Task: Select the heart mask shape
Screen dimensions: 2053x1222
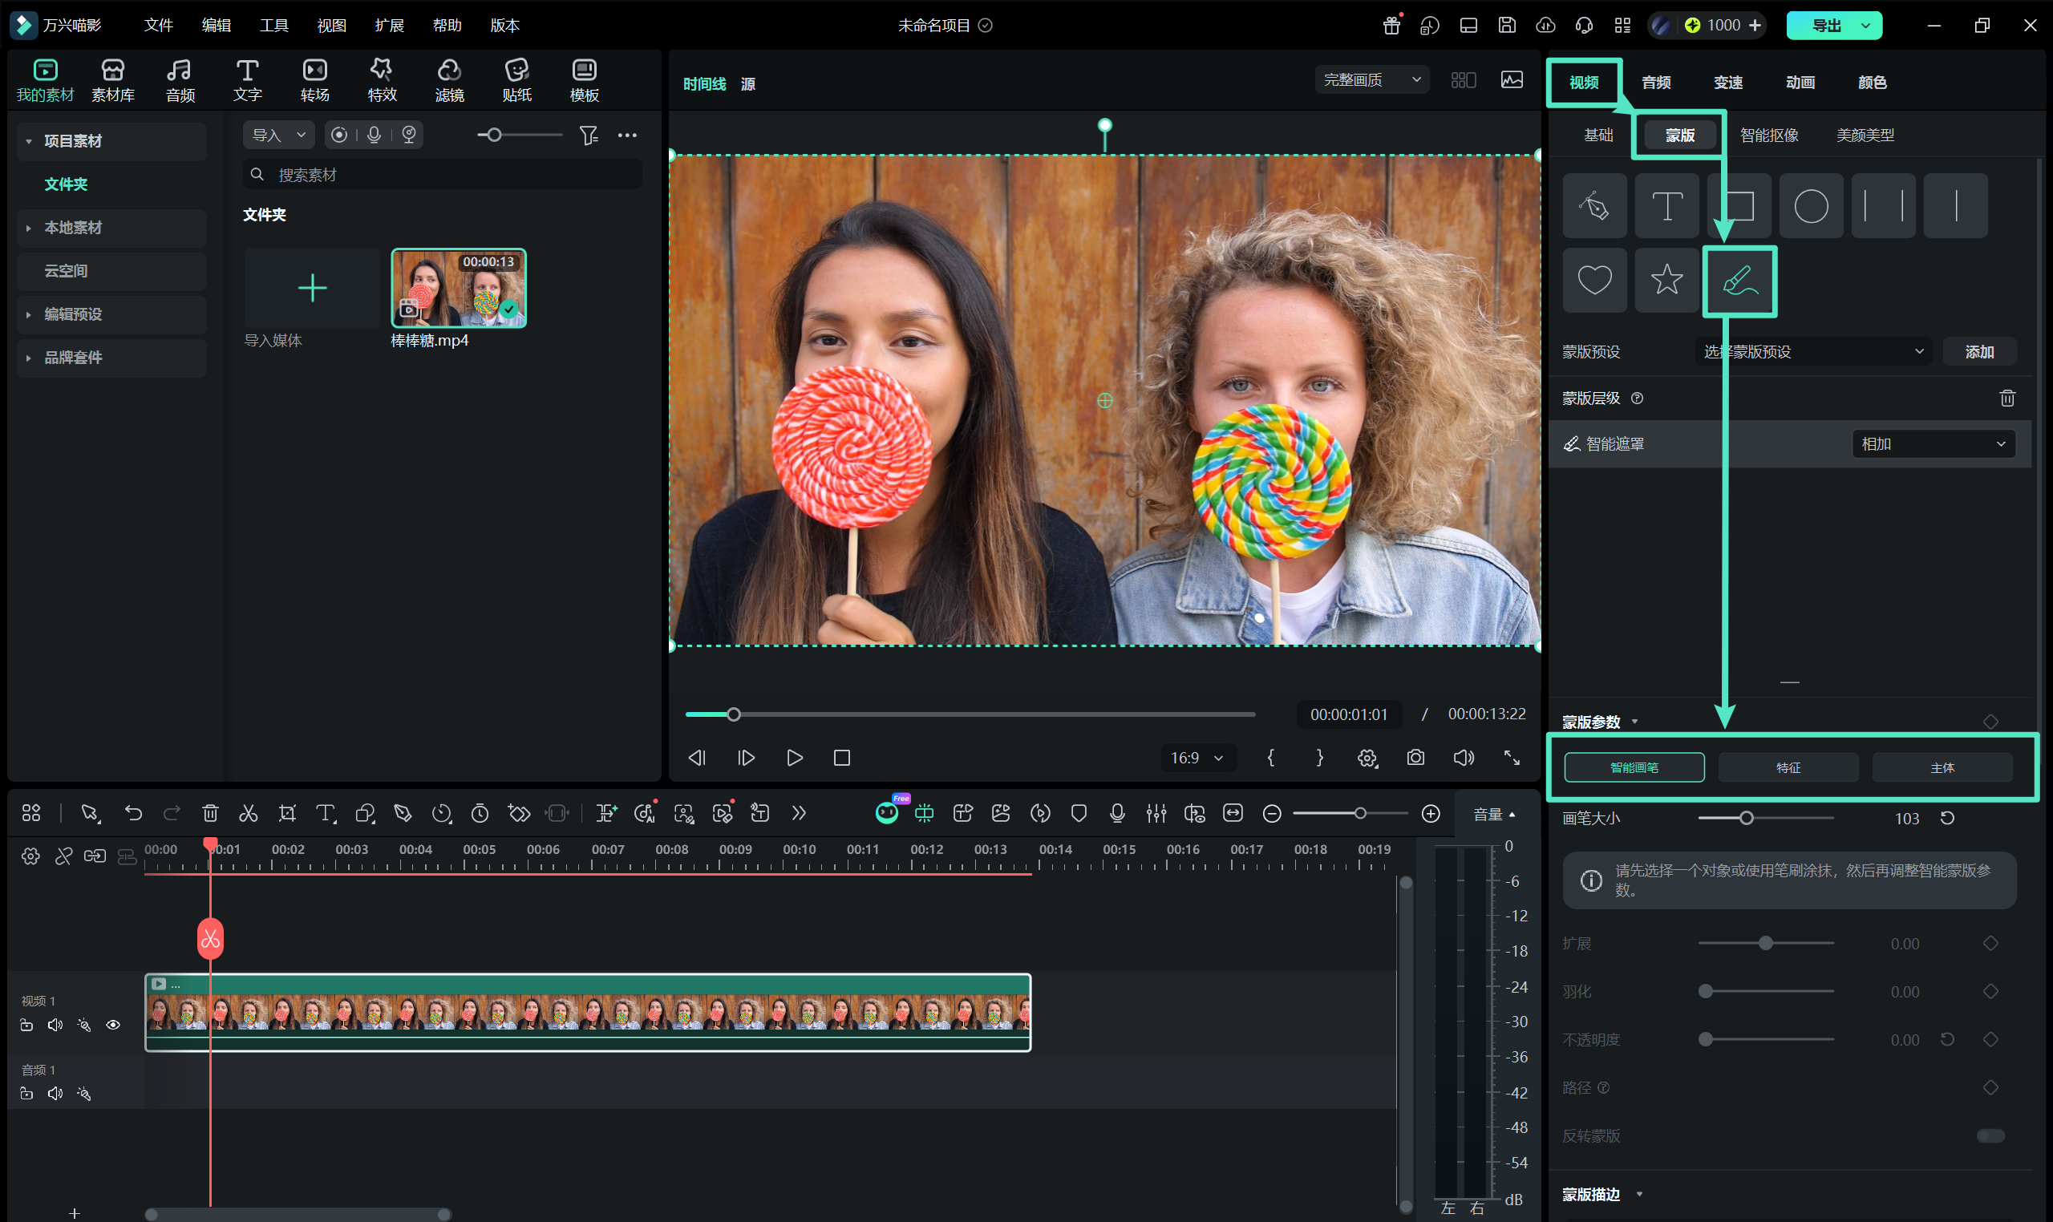Action: click(1594, 280)
